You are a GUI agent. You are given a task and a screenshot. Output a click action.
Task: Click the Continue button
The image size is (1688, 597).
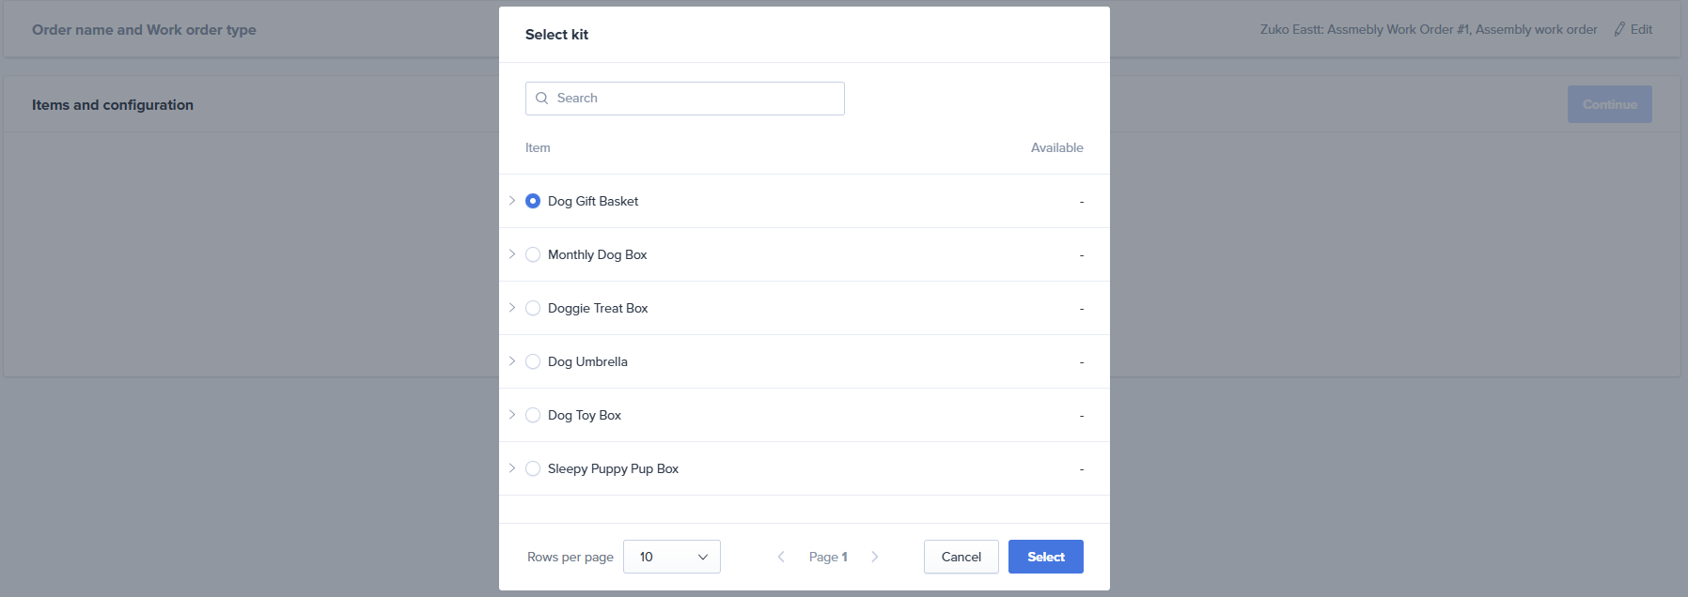click(1609, 104)
